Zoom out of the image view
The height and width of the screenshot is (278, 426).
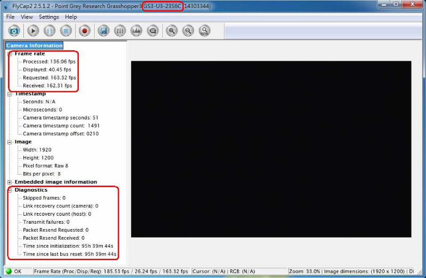[x=188, y=31]
